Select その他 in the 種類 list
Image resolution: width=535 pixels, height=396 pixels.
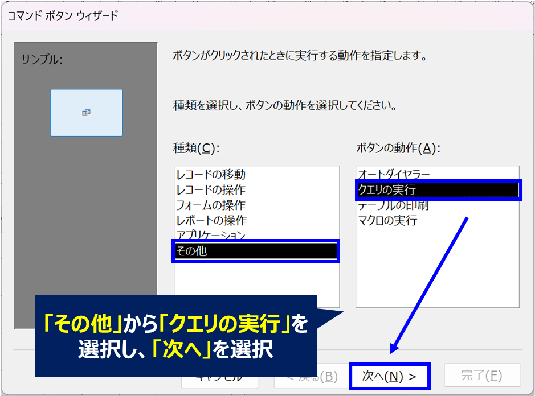(x=255, y=251)
